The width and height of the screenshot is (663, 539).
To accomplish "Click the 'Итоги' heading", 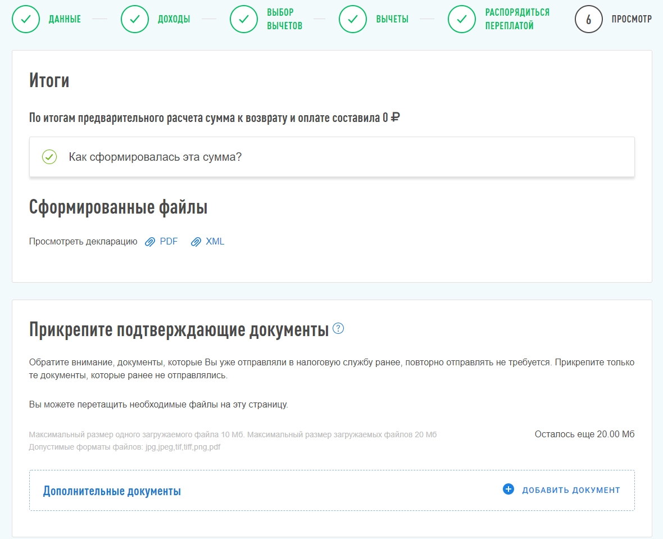I will 49,80.
